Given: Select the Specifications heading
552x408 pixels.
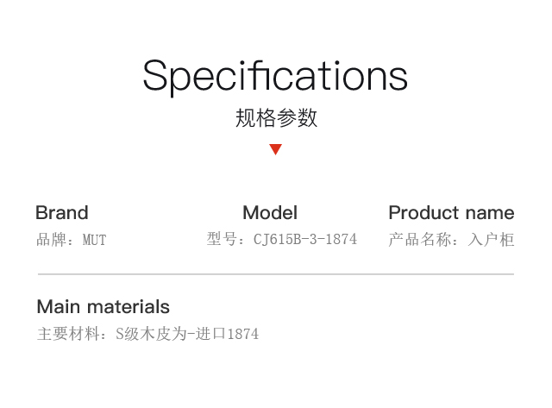Looking at the screenshot, I should pos(275,77).
